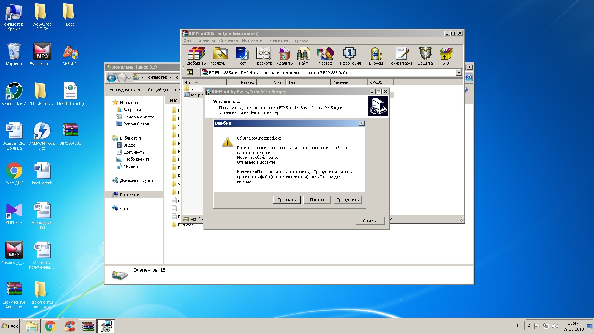The width and height of the screenshot is (594, 334).
Task: Expand Общий доступ dropdown in Explorer
Action: click(x=164, y=90)
